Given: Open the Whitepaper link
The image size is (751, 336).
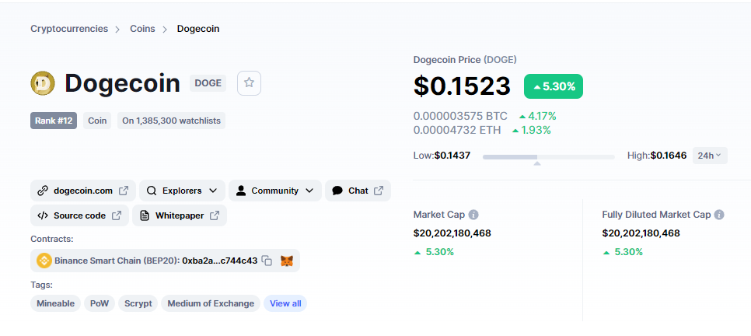Looking at the screenshot, I should point(179,215).
